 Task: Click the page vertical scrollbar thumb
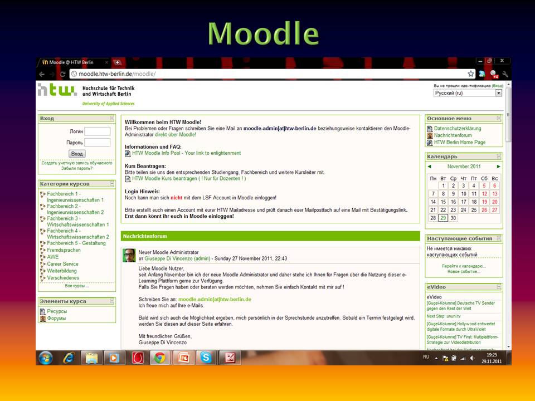click(x=508, y=114)
